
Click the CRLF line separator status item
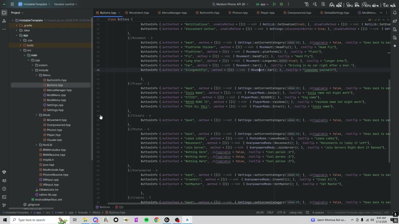click(270, 212)
